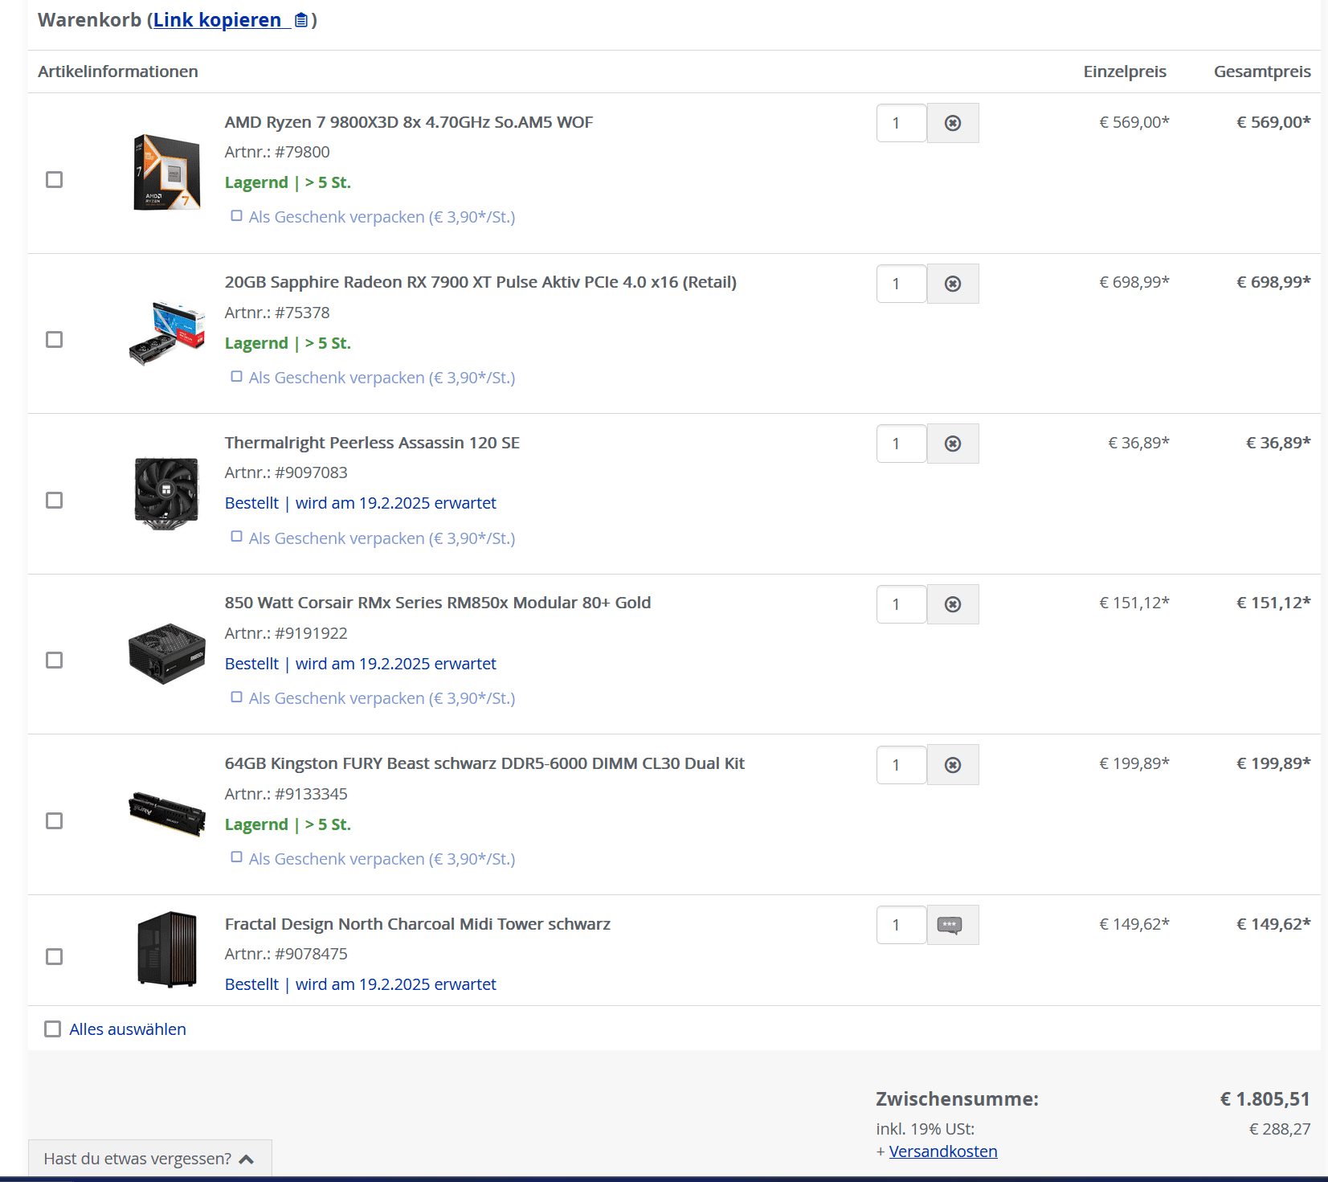Open the Fractal Design North Charcoal title
The width and height of the screenshot is (1328, 1182).
[x=418, y=924]
